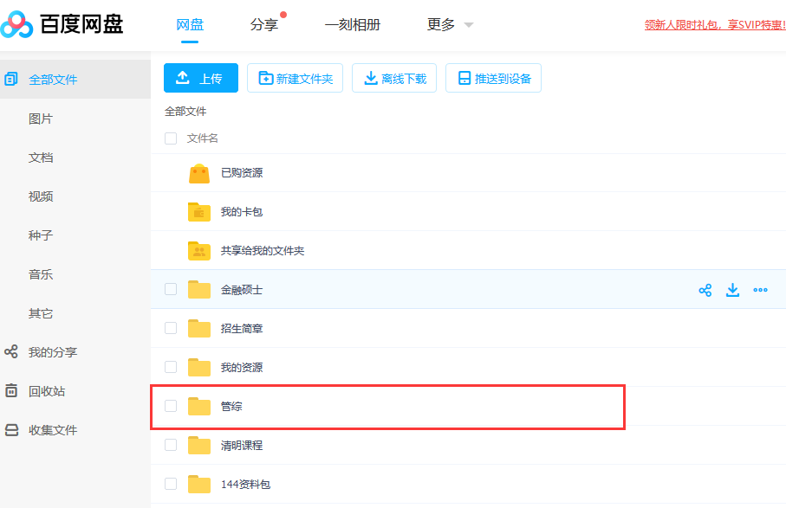This screenshot has width=786, height=508.
Task: Check the 金融硕士 folder checkbox
Action: 170,289
